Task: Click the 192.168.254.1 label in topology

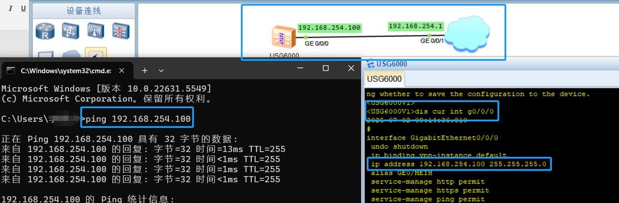Action: [416, 26]
